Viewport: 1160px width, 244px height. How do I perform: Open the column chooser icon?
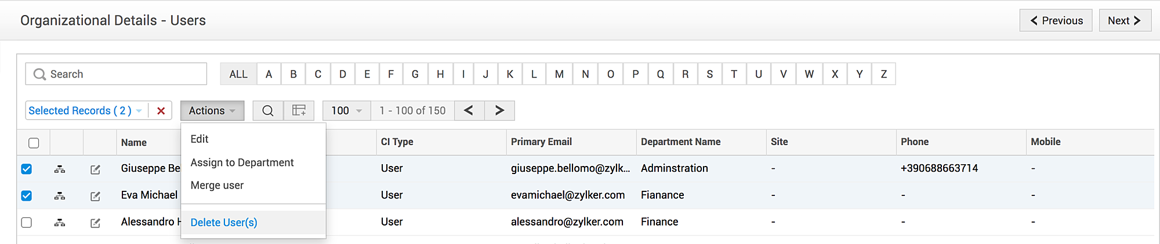coord(299,110)
